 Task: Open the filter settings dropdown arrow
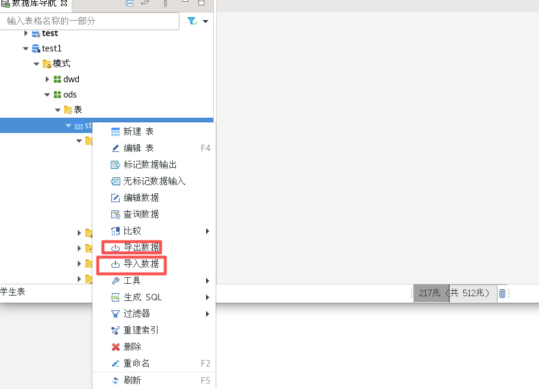pyautogui.click(x=206, y=21)
